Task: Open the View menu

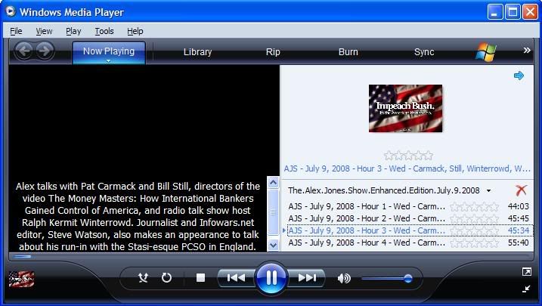Action: pyautogui.click(x=44, y=31)
